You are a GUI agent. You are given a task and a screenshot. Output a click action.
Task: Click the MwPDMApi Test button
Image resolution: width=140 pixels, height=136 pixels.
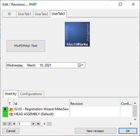click(26, 46)
